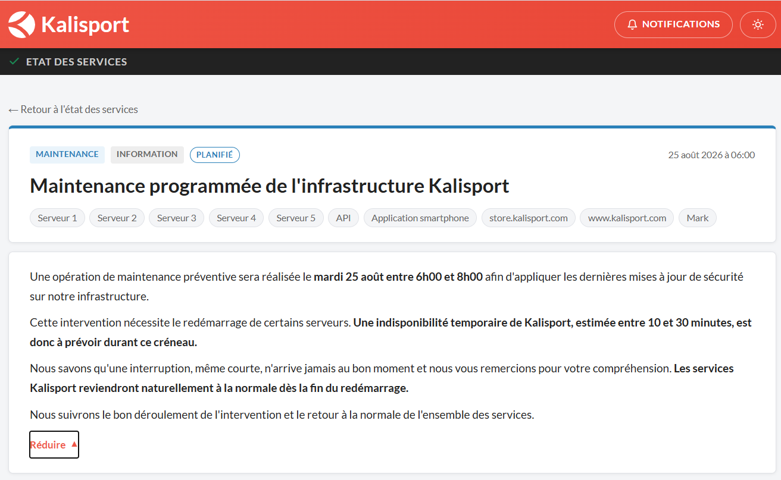Select the Information tag

(x=147, y=155)
